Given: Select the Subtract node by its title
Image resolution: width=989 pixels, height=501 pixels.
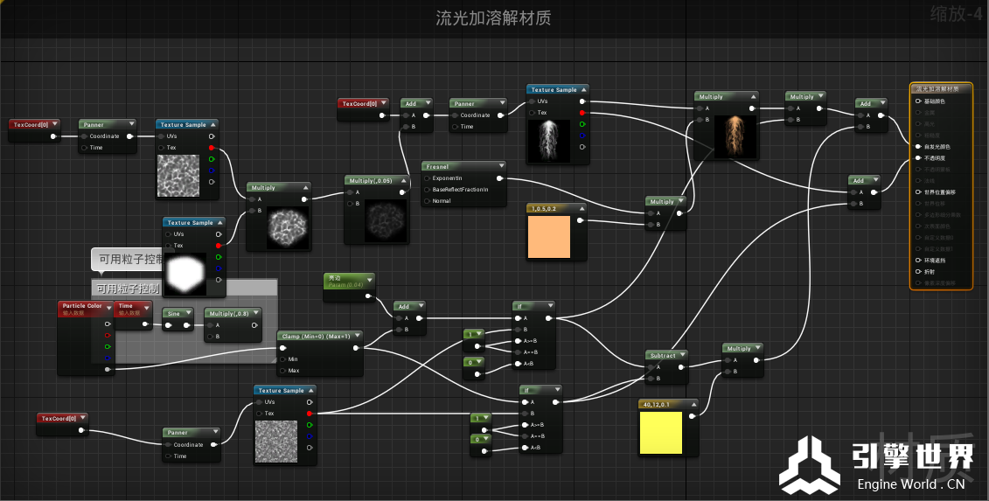Looking at the screenshot, I should [663, 355].
